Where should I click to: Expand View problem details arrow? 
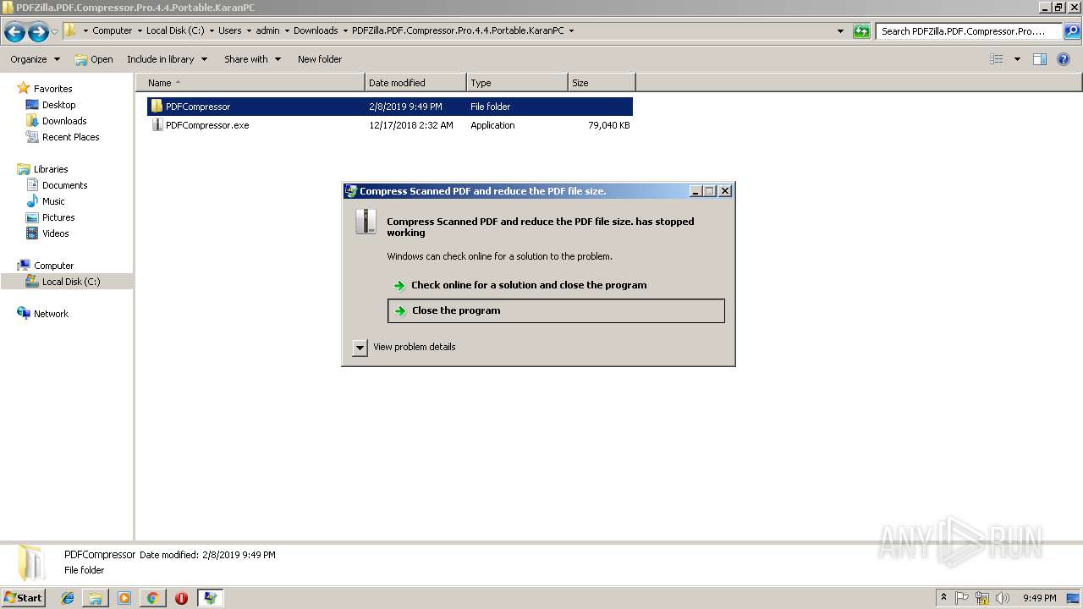360,348
